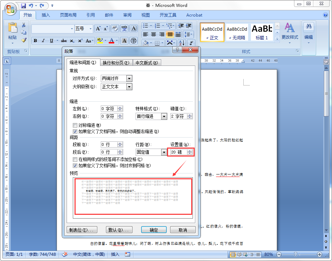Click 段前 spacing before field
Screen dimensions: 332x261
coord(109,145)
